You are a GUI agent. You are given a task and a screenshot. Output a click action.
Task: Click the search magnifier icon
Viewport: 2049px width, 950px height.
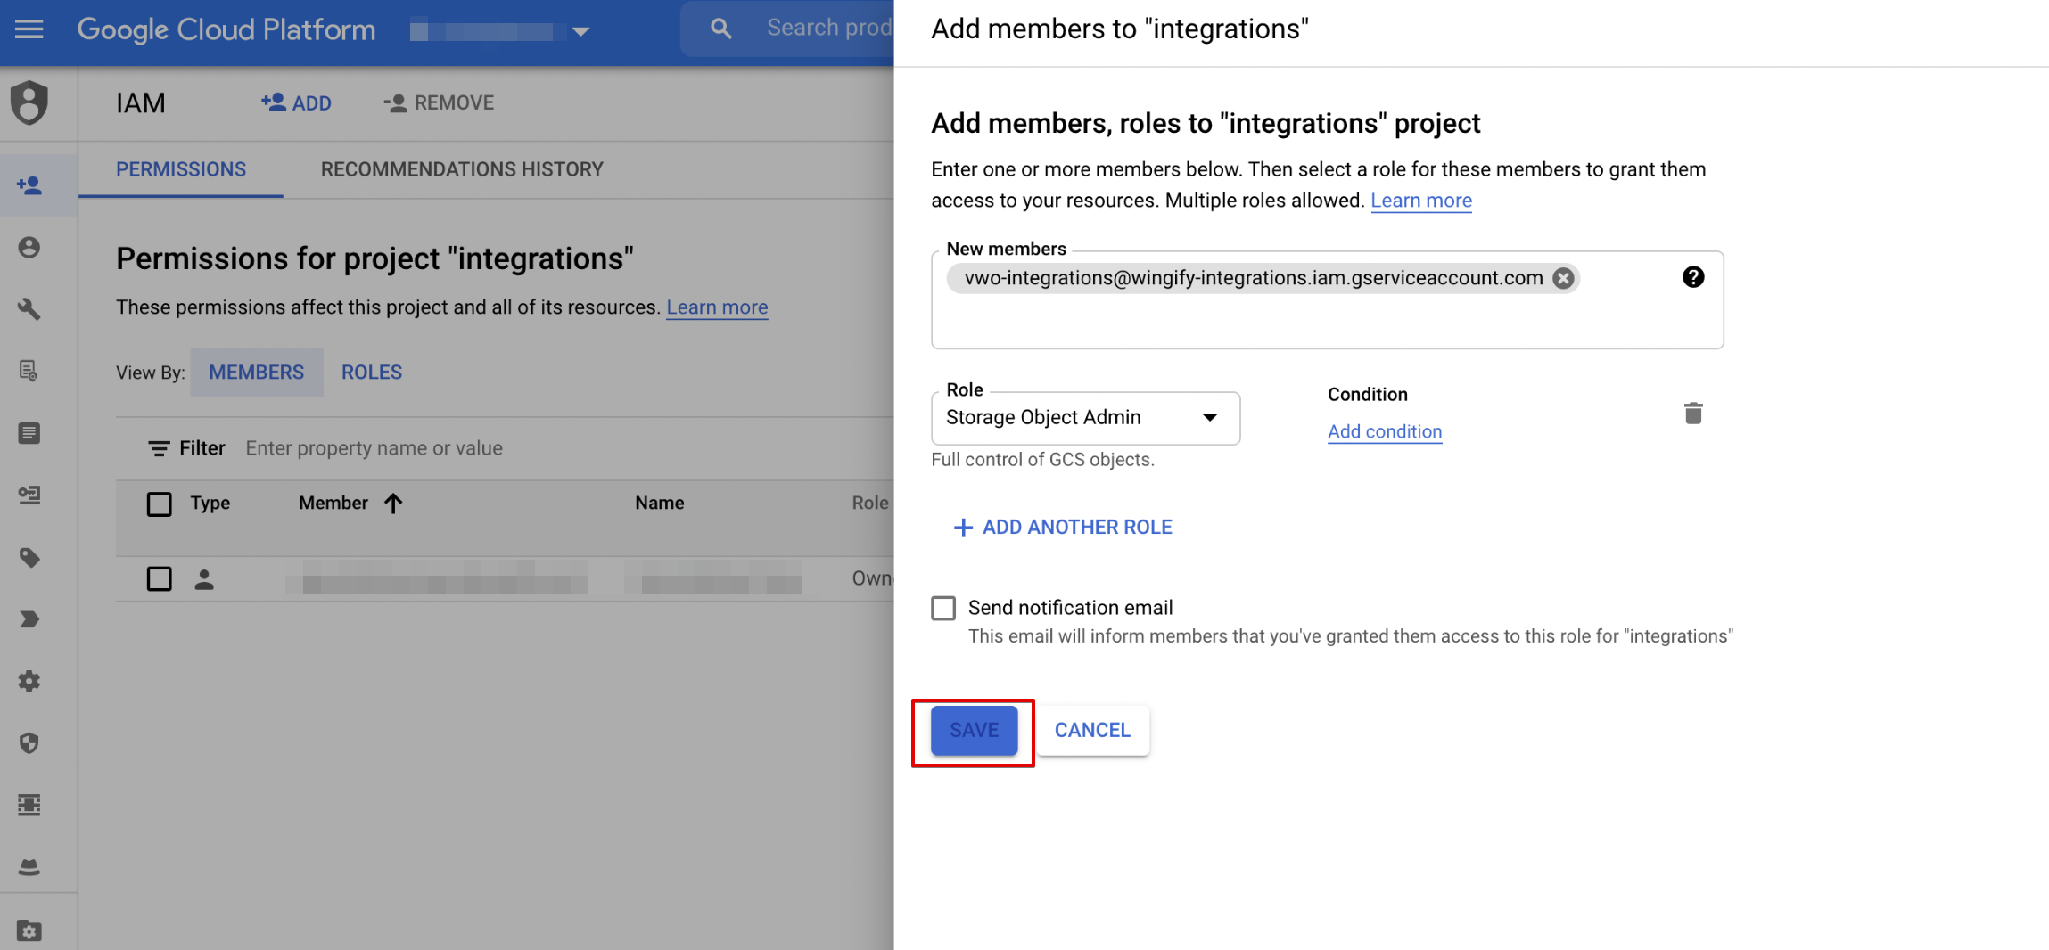[720, 29]
